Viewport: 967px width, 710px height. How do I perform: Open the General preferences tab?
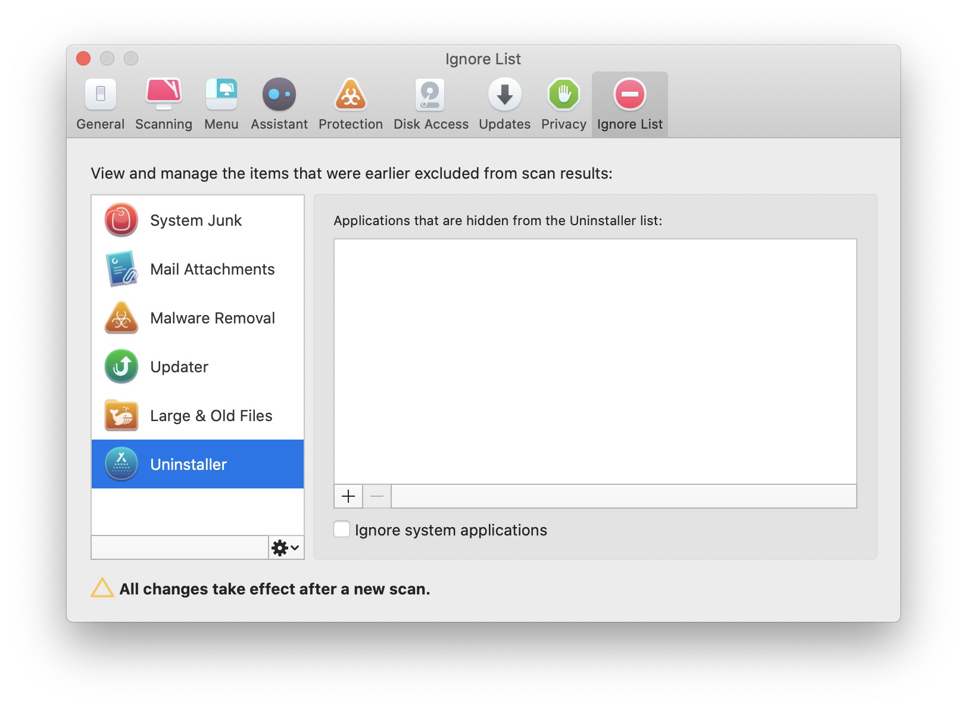click(100, 104)
